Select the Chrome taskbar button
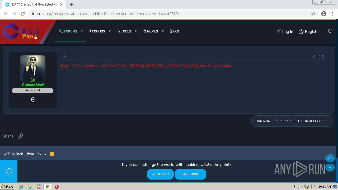338x190 pixels. [48, 187]
